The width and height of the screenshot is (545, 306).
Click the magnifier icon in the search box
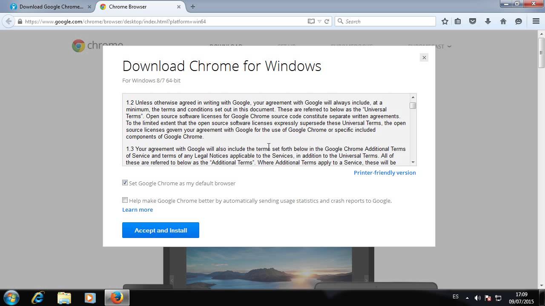click(340, 21)
